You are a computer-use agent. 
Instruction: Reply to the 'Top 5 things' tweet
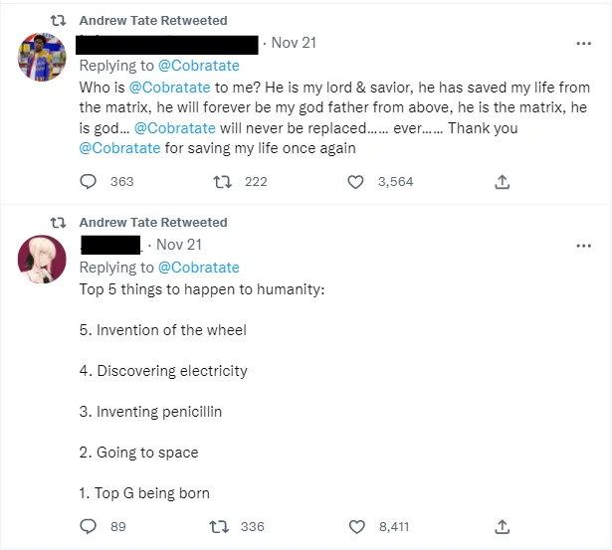(89, 526)
